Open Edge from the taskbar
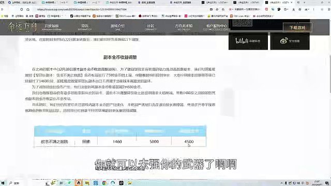This screenshot has height=186, width=331. 113,183
